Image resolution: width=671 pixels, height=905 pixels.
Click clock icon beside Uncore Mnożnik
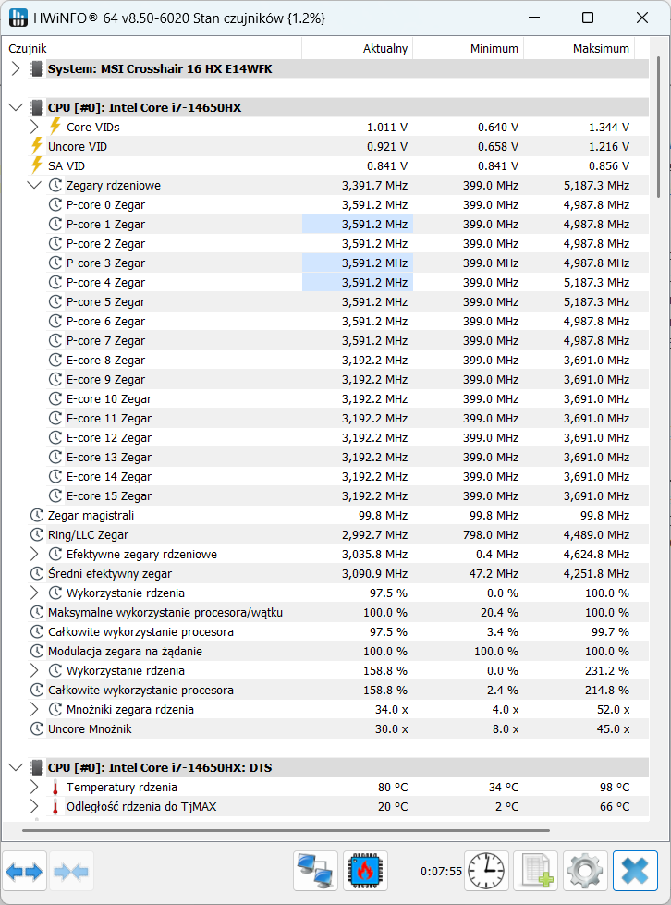tap(36, 729)
